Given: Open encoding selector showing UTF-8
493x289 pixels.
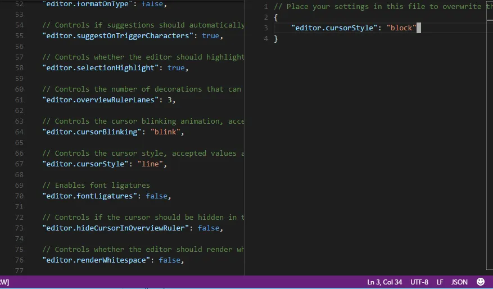Looking at the screenshot, I should click(419, 282).
